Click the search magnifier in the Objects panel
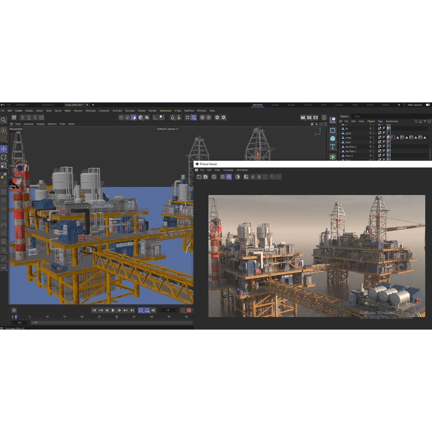Image resolution: width=432 pixels, height=432 pixels. coord(416,121)
